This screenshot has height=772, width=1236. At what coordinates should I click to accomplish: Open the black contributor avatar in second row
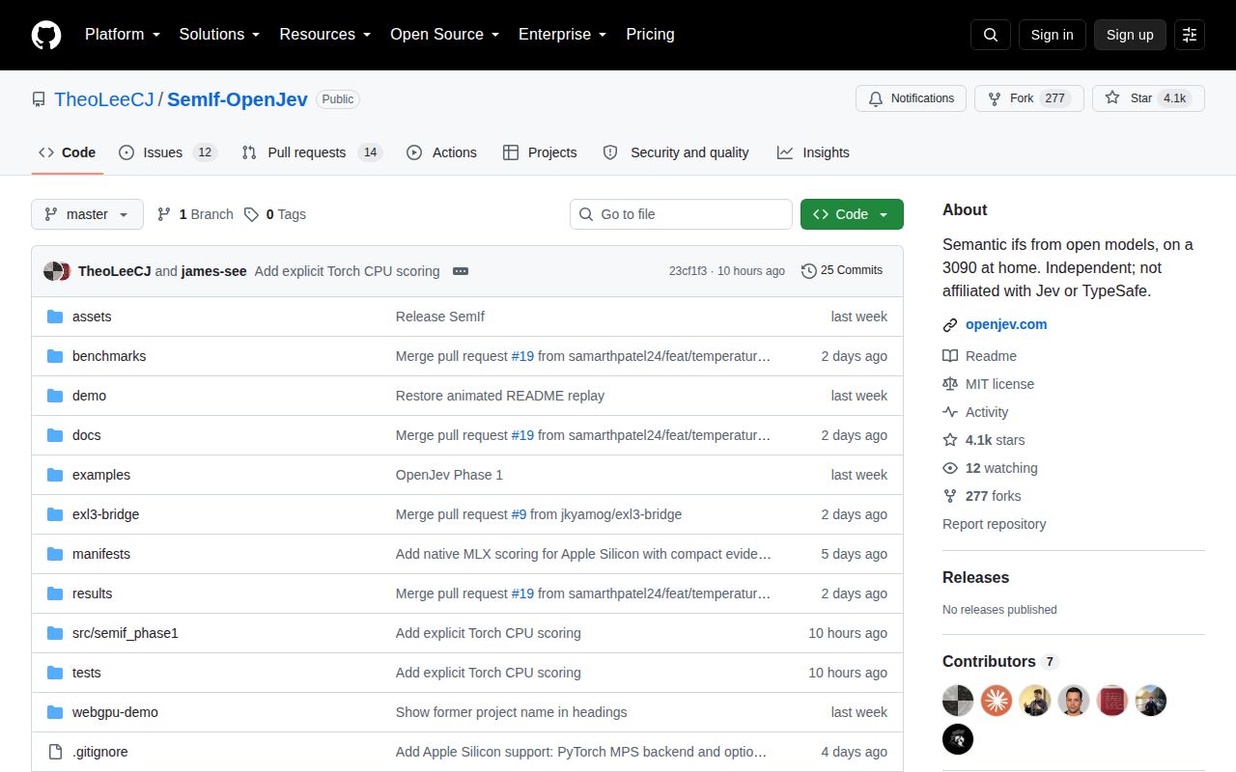point(958,739)
